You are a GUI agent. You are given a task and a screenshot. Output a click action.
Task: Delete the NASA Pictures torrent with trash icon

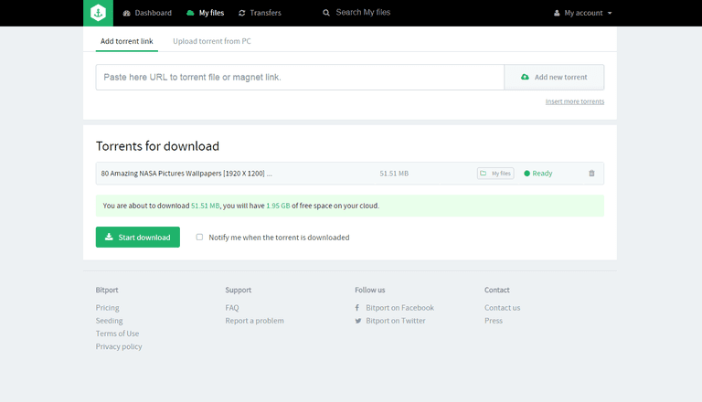[x=591, y=174]
